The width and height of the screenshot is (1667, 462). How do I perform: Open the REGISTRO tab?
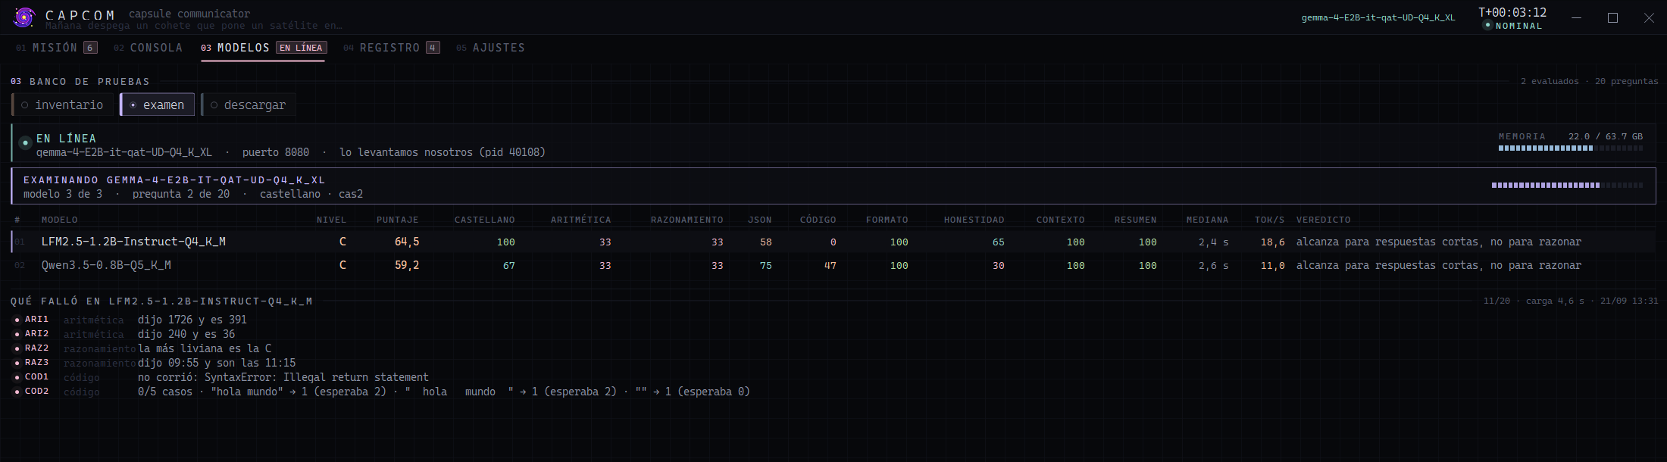coord(391,48)
